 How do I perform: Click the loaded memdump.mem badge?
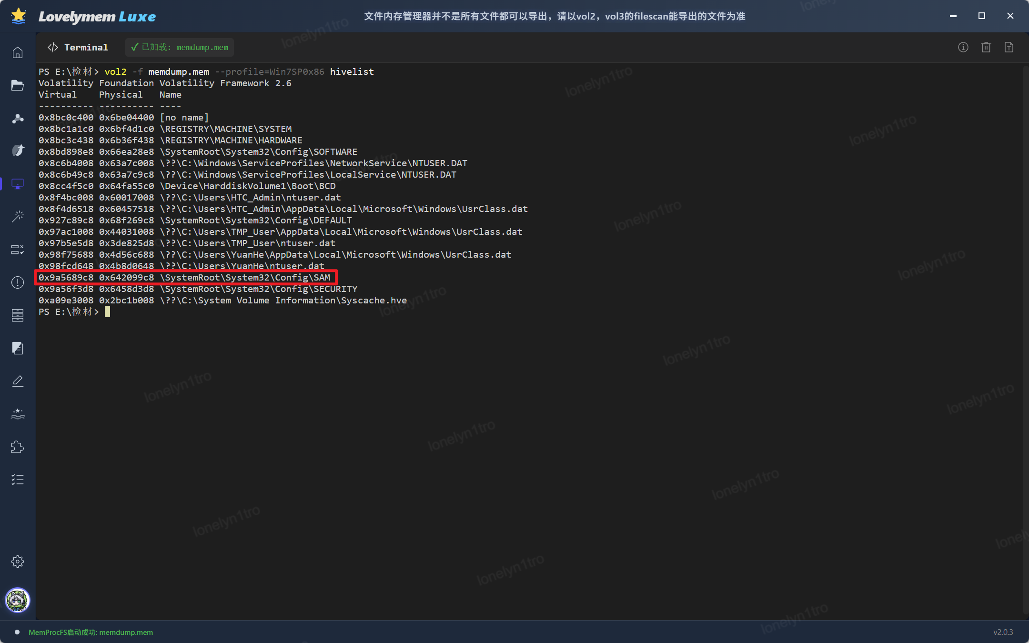[180, 47]
